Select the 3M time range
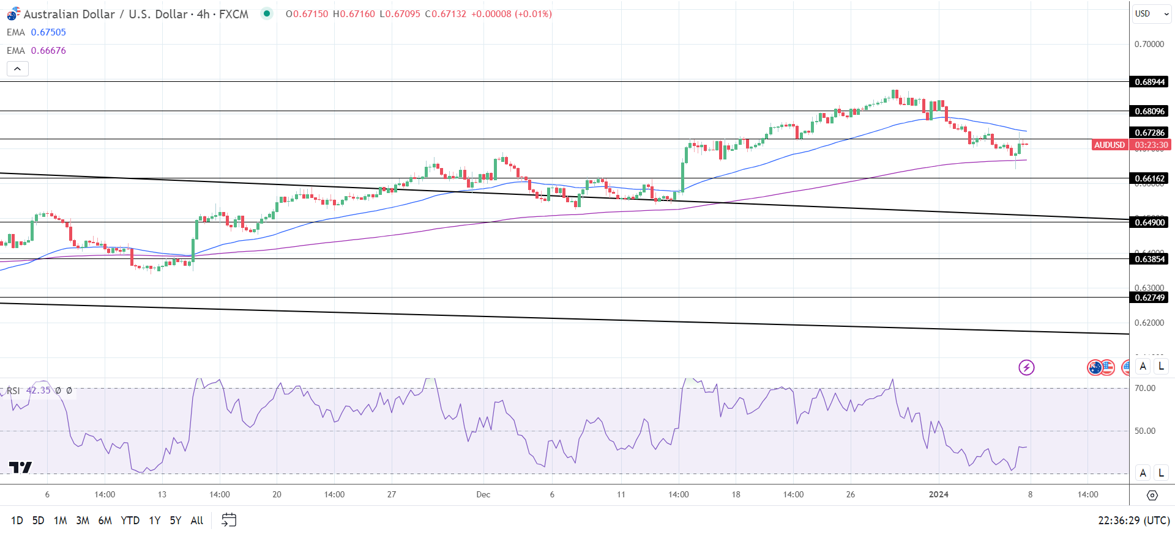1175x534 pixels. pyautogui.click(x=83, y=521)
